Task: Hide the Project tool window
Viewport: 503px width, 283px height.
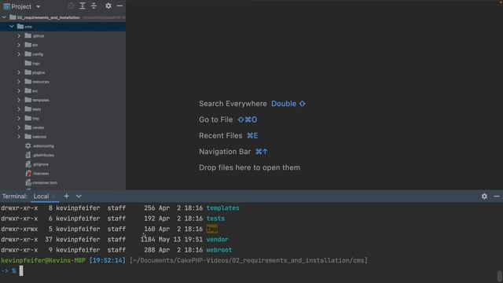Action: [x=119, y=6]
